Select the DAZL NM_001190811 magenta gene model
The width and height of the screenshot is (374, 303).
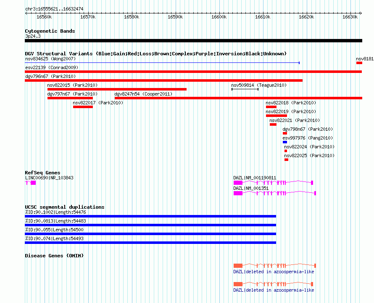pyautogui.click(x=273, y=183)
